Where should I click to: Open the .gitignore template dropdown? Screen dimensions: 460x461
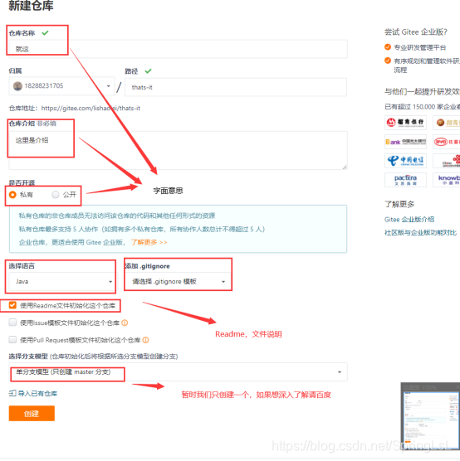pyautogui.click(x=178, y=281)
